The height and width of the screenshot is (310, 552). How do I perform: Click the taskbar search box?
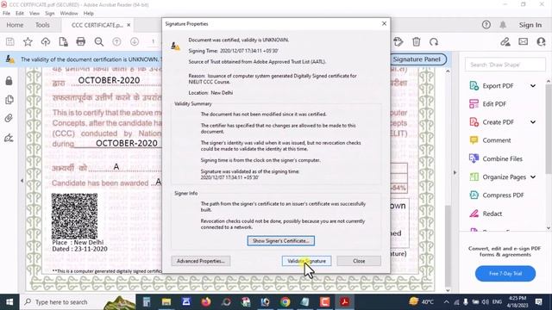click(78, 302)
